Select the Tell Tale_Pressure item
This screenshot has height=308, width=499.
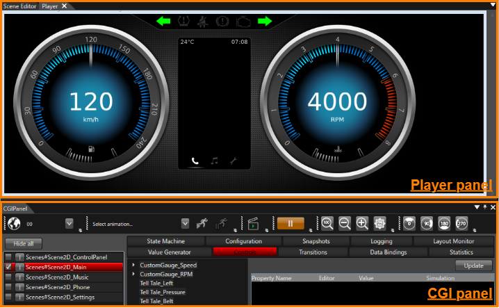tap(163, 292)
